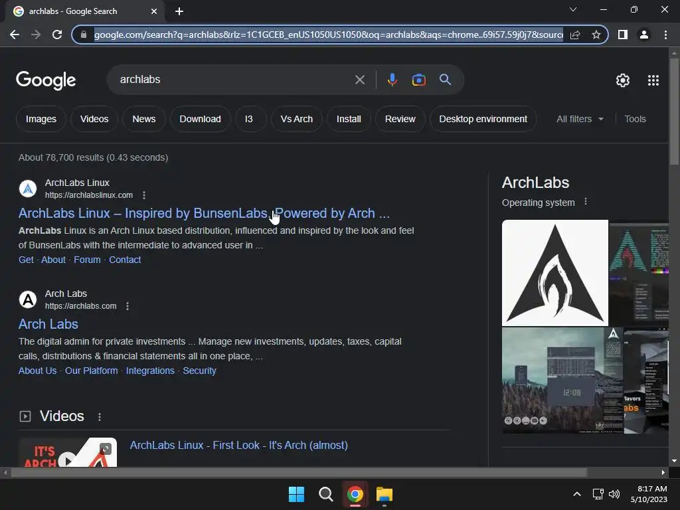Open the About sitelink
Screen dimensions: 680x510
(53, 260)
